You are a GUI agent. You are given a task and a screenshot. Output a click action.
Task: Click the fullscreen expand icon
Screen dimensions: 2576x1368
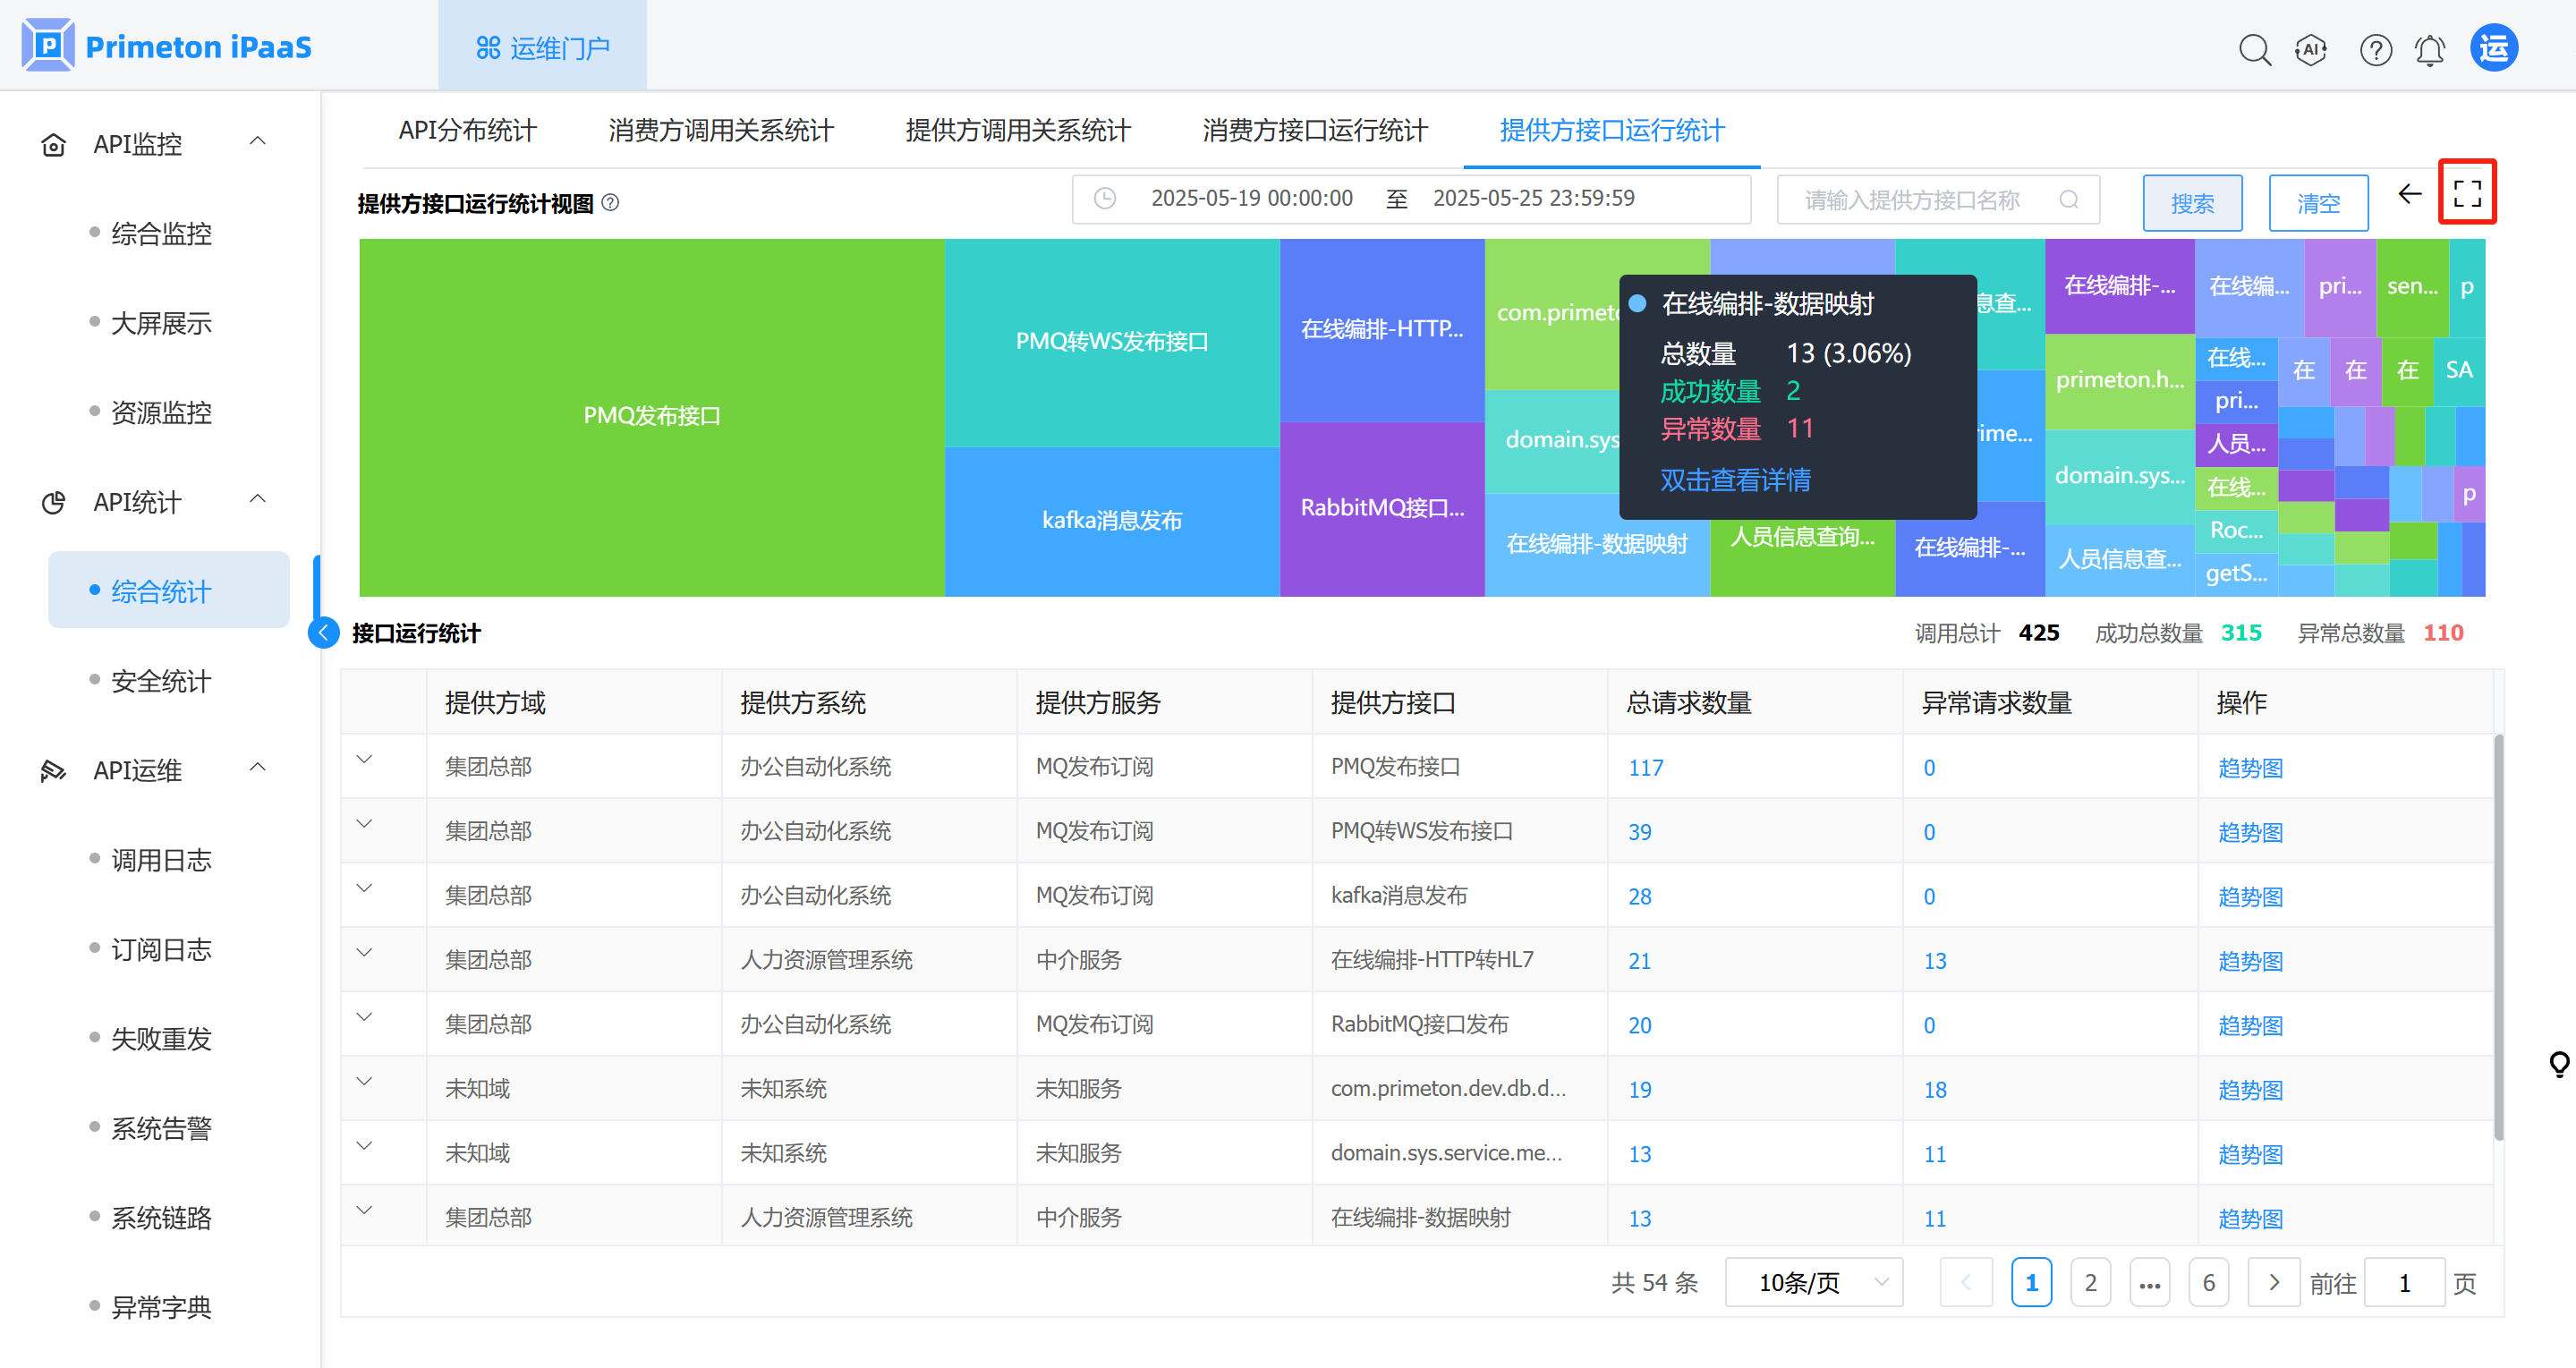click(2466, 193)
